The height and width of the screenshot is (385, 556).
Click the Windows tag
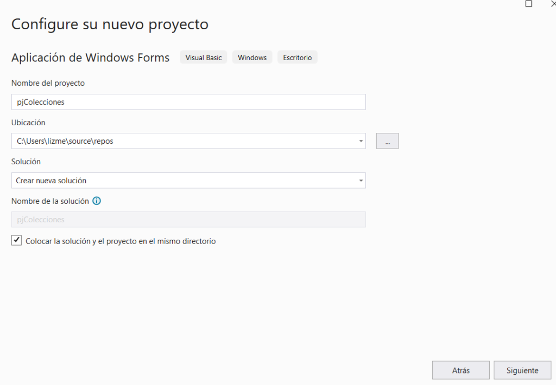point(252,57)
